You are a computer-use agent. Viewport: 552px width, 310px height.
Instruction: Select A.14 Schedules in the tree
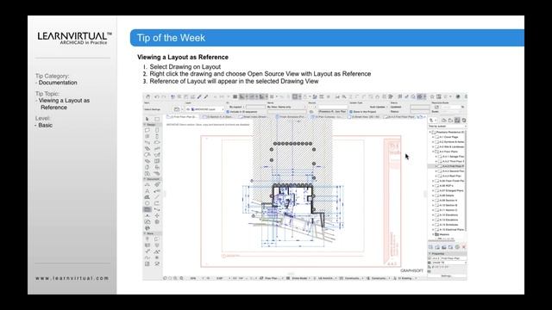coord(446,225)
